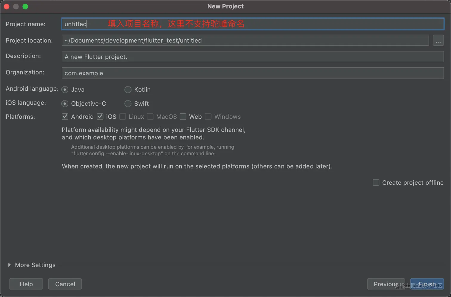Click the Description text field

point(253,57)
